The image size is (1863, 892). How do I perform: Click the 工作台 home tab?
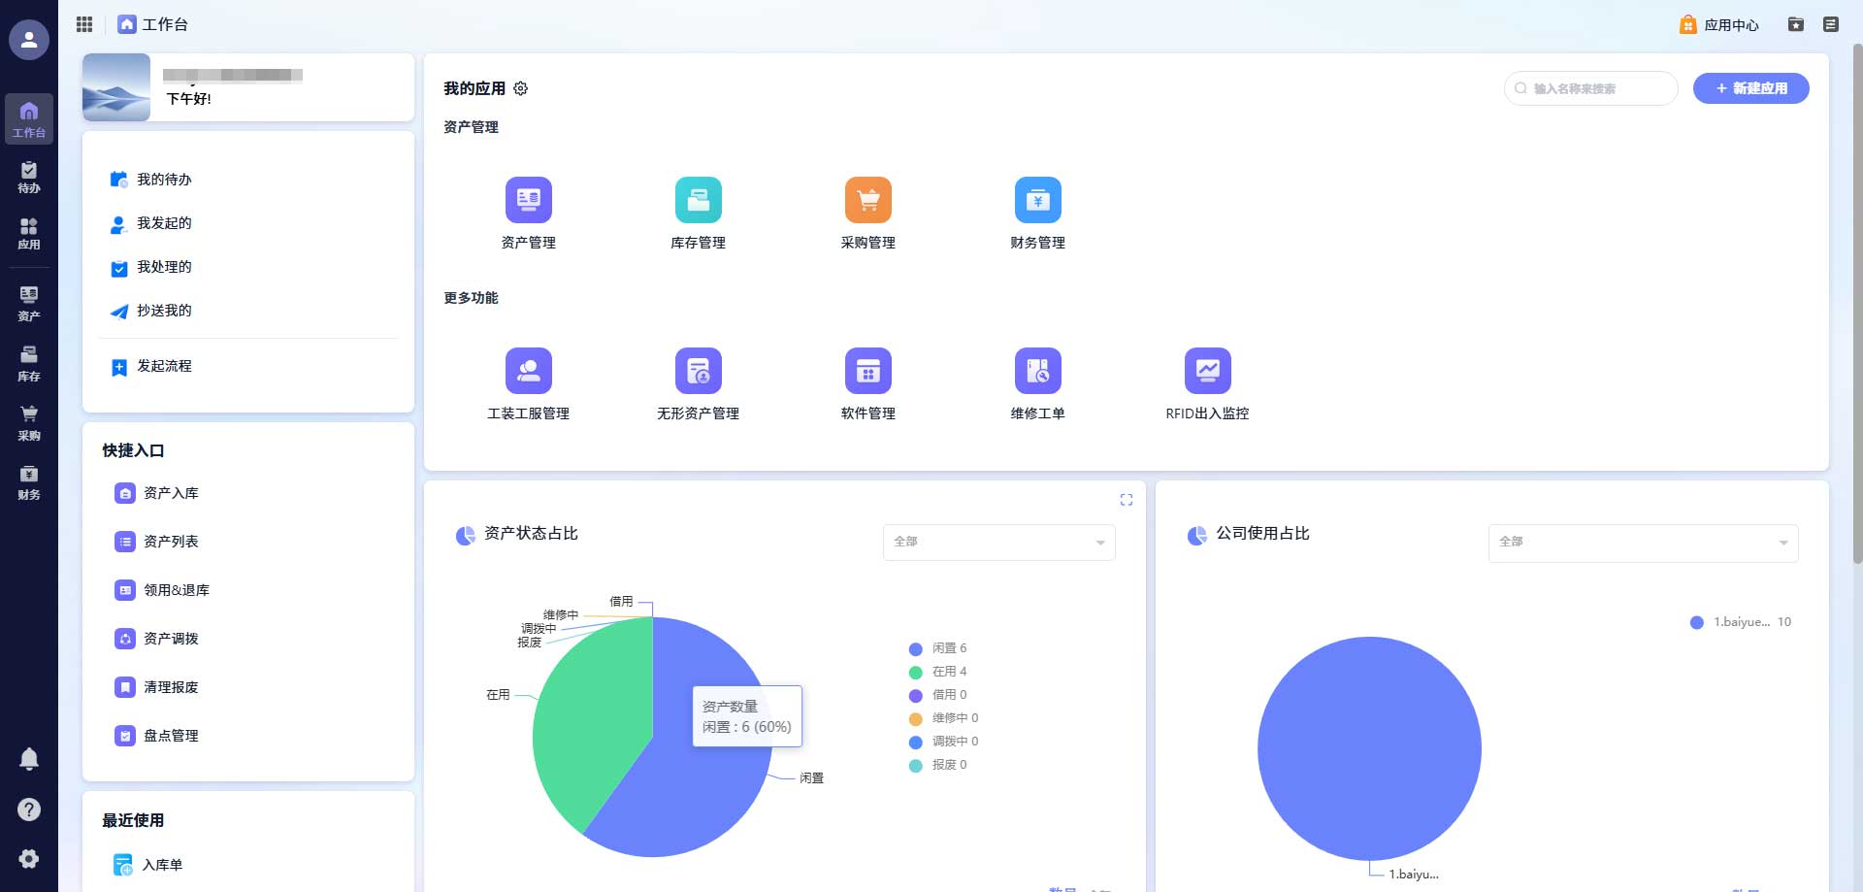[x=153, y=24]
